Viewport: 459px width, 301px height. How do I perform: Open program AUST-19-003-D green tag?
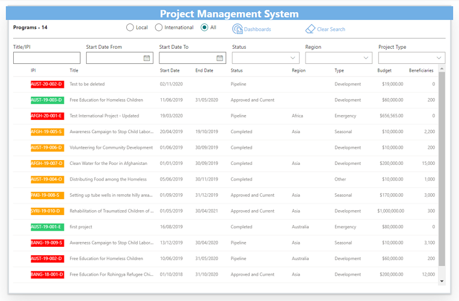pyautogui.click(x=48, y=100)
